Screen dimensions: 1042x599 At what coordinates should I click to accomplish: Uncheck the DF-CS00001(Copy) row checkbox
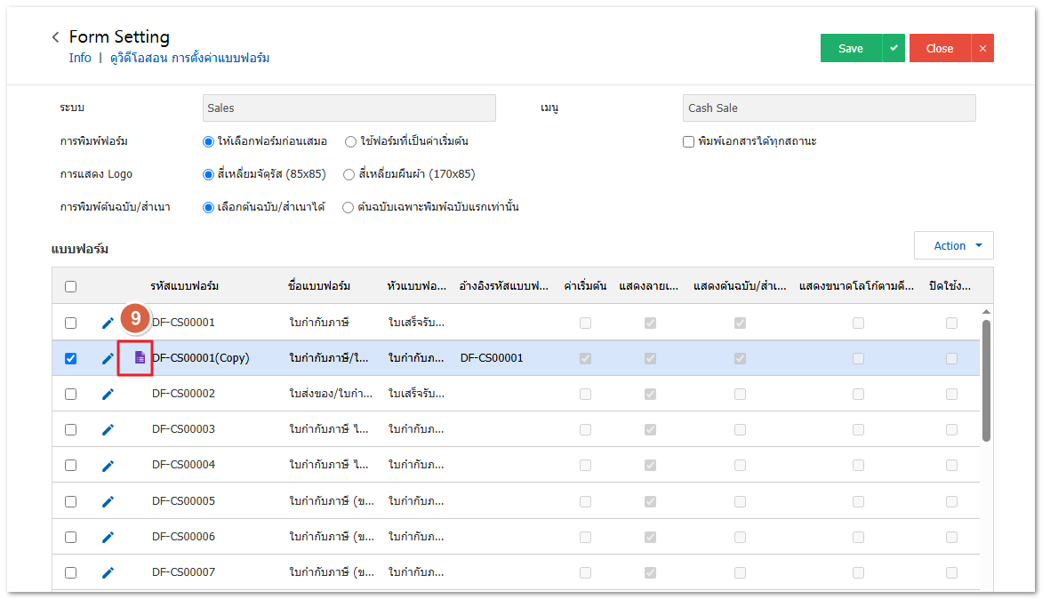pyautogui.click(x=70, y=358)
